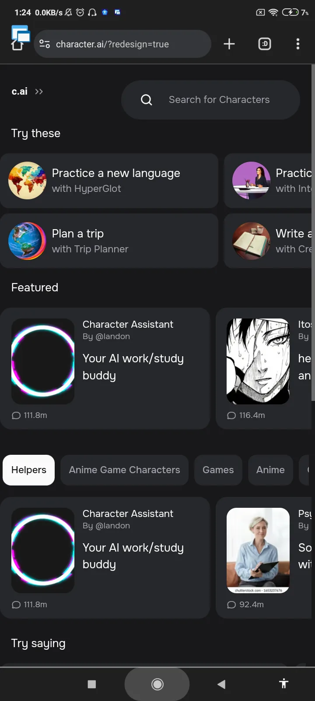This screenshot has width=315, height=701.
Task: Open featured Character Assistant card
Action: 105,368
